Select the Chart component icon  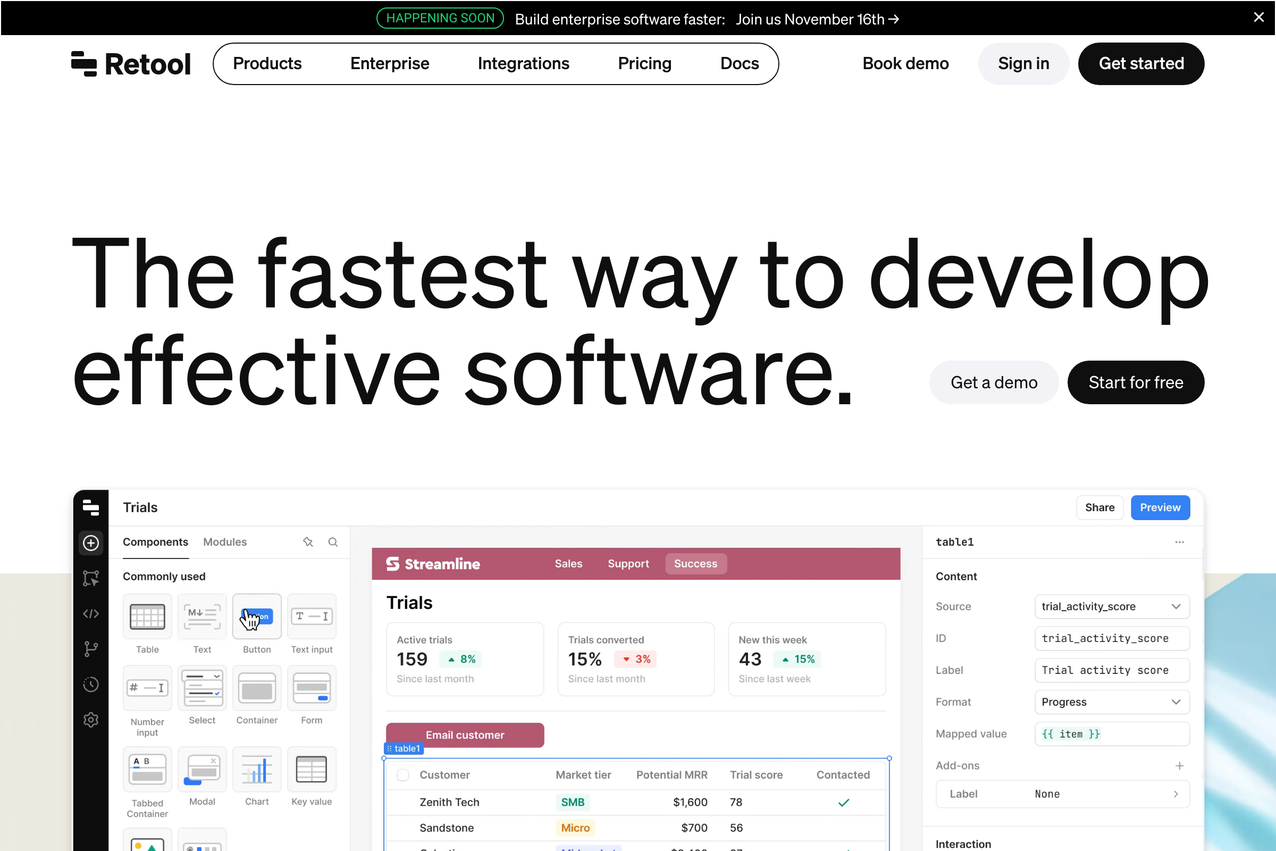[257, 770]
